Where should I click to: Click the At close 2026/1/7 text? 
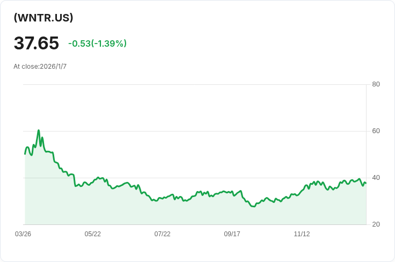point(40,67)
